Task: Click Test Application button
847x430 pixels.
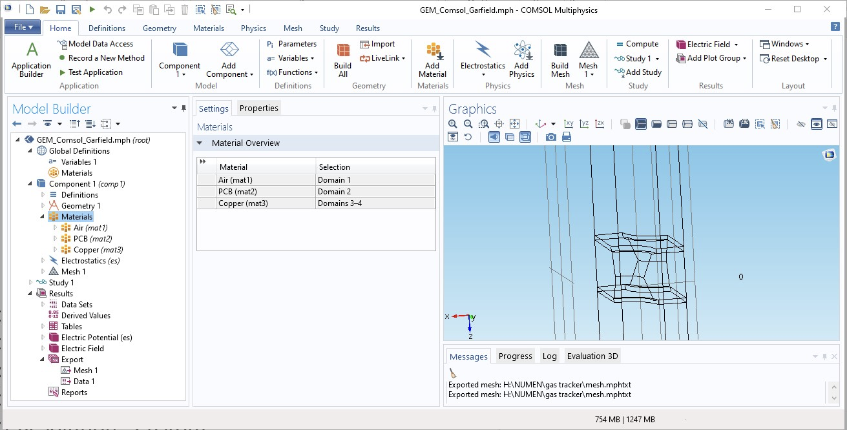Action: coord(90,72)
